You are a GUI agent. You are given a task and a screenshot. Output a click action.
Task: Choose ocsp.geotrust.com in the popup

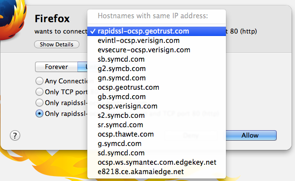pos(156,87)
